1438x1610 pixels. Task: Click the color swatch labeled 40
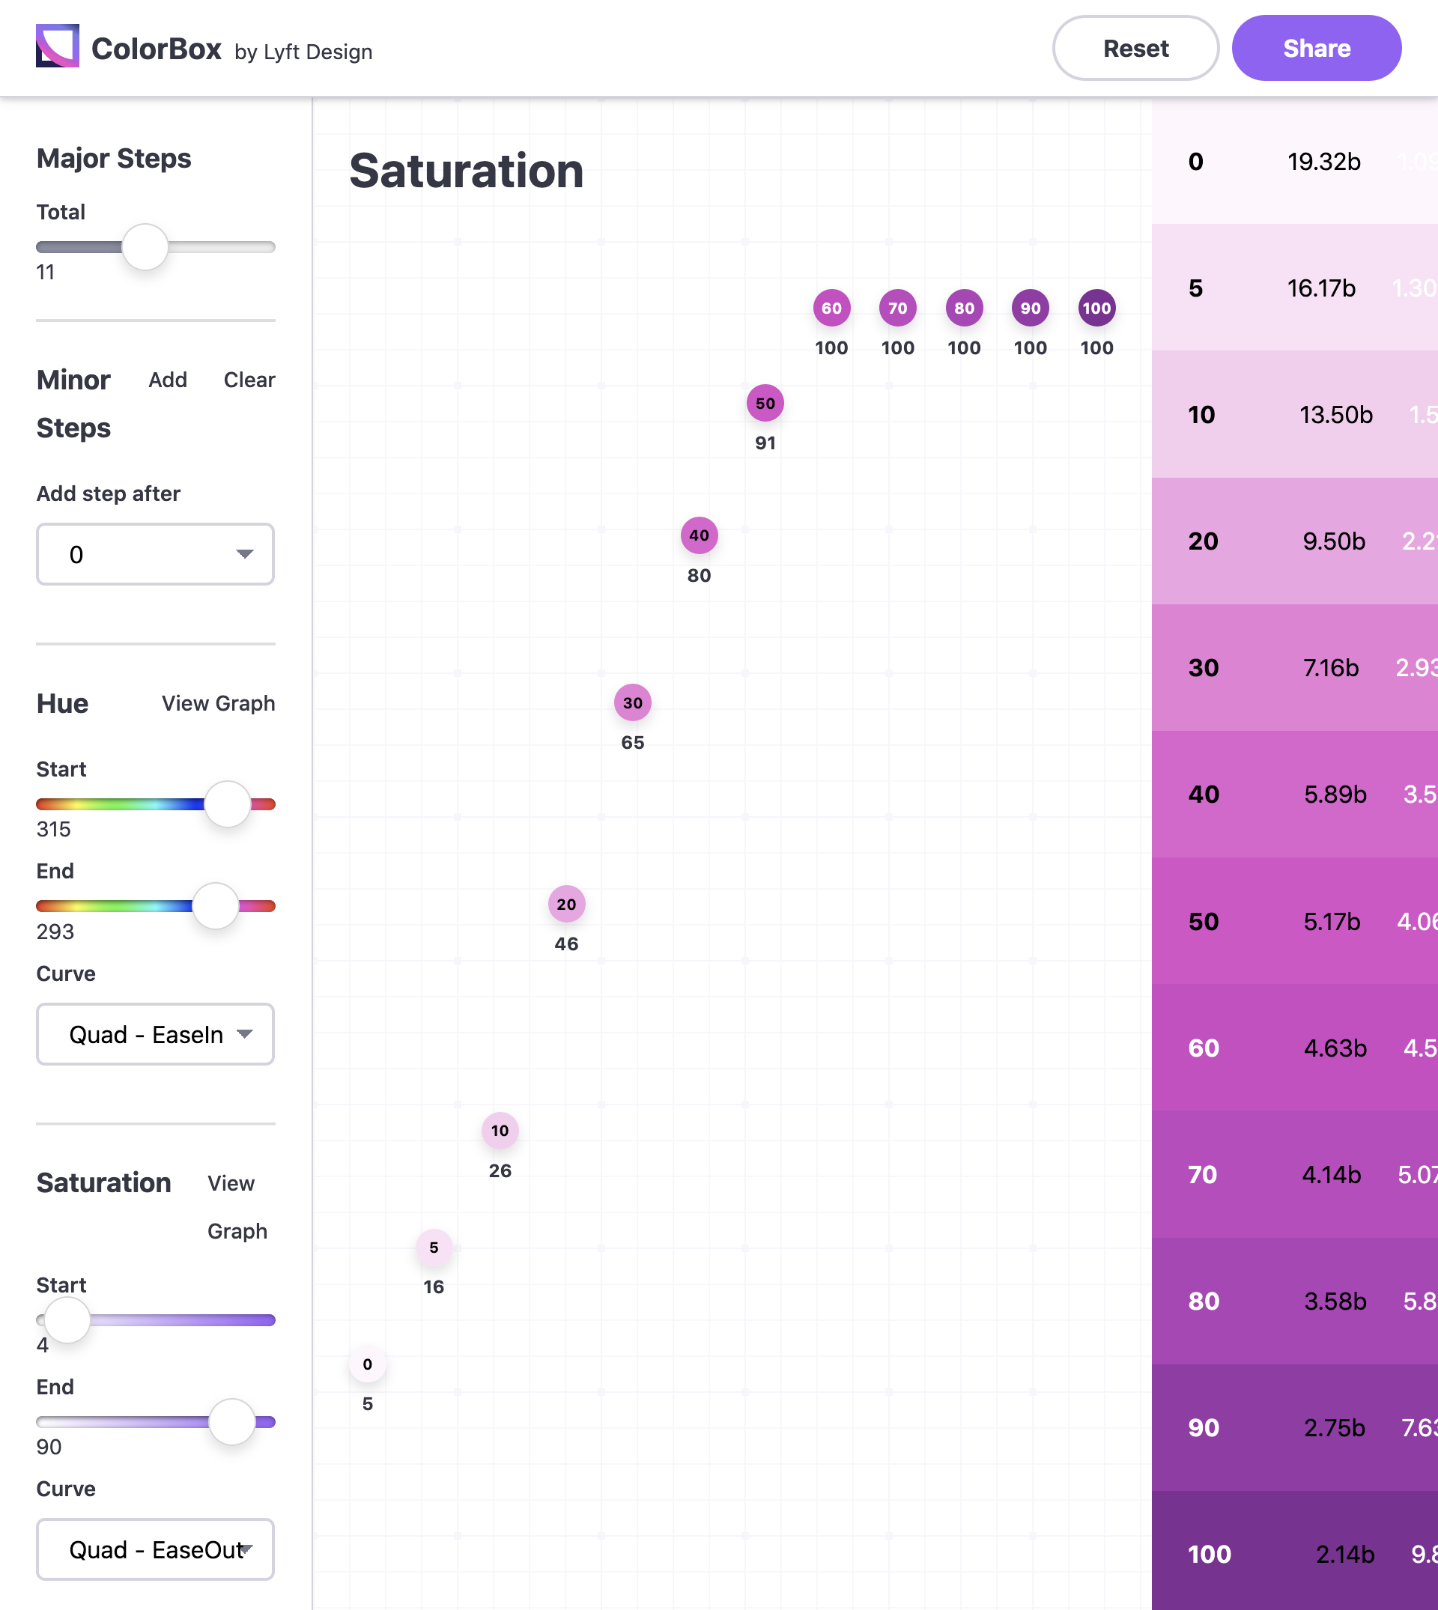tap(1294, 794)
